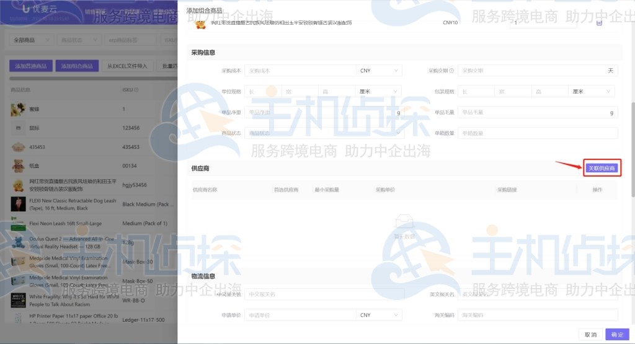Click the 采购成本 input field
The height and width of the screenshot is (344, 635).
click(x=300, y=71)
